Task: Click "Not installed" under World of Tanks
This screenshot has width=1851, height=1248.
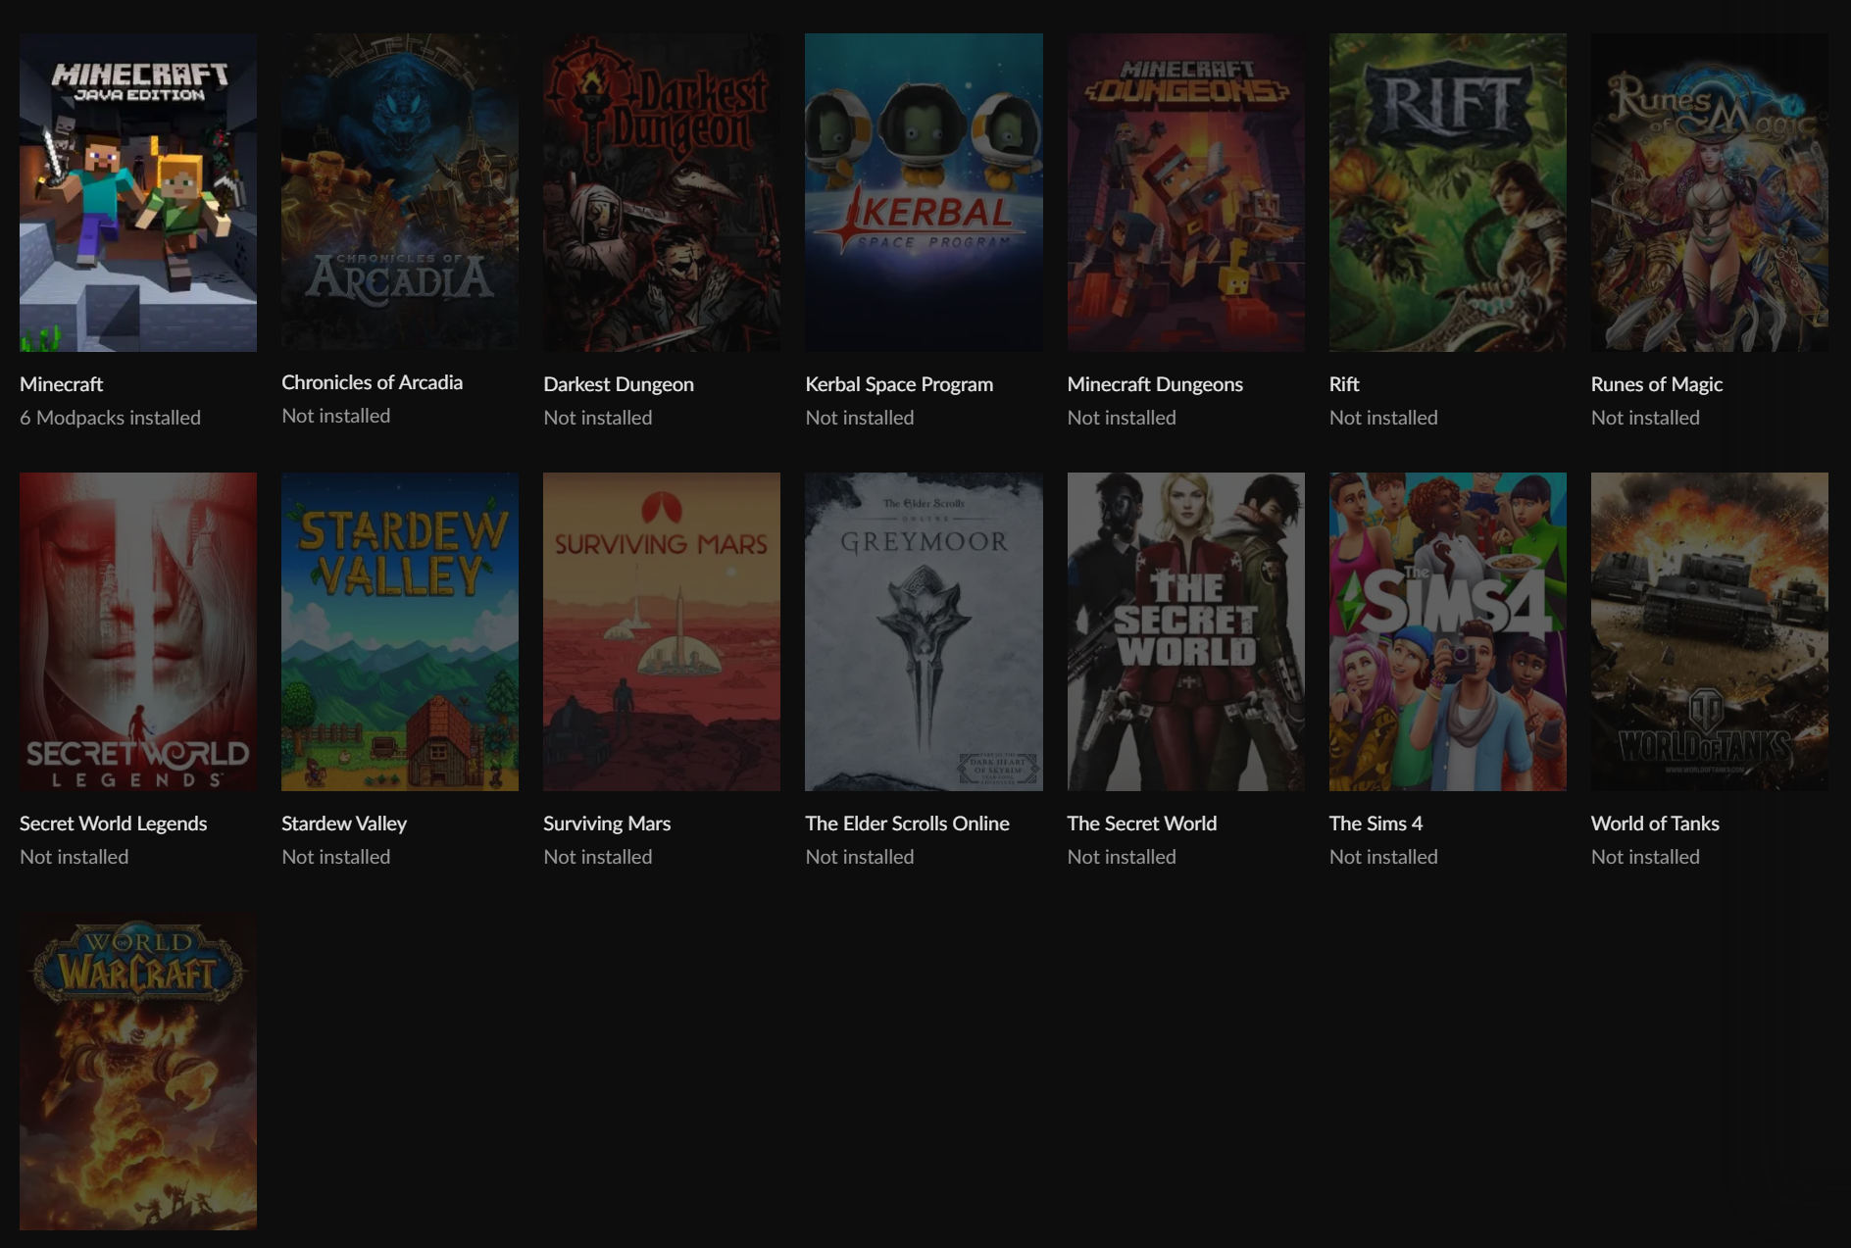Action: coord(1645,857)
